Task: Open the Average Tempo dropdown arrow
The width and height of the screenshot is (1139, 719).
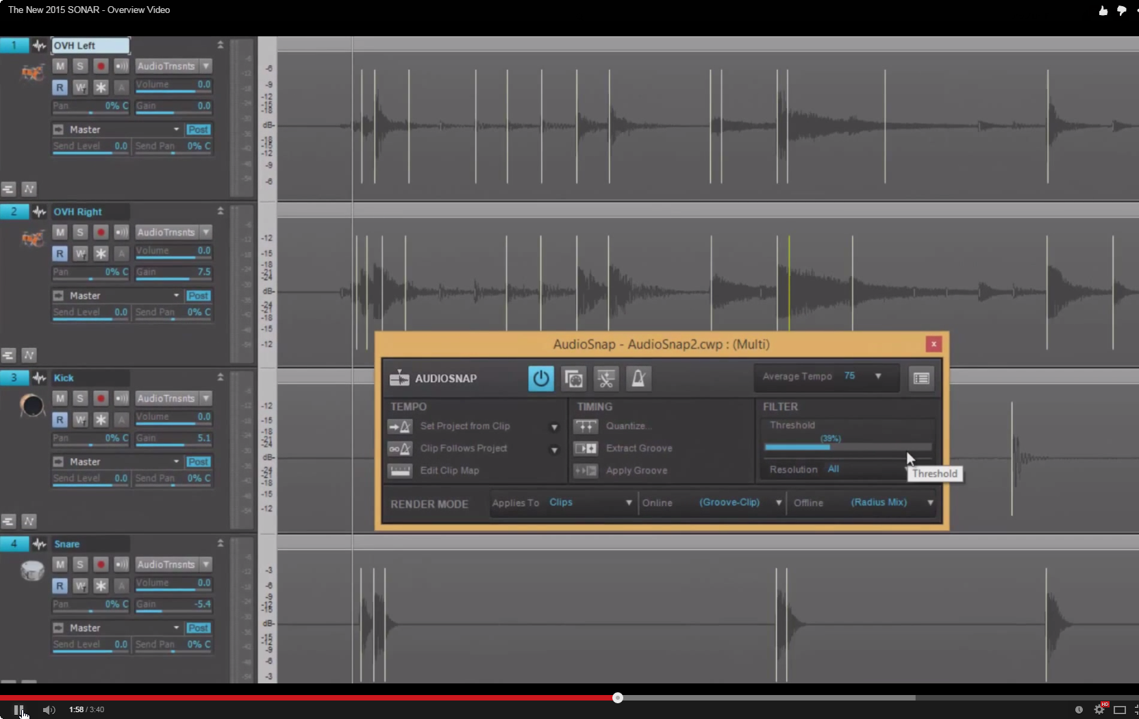Action: pyautogui.click(x=878, y=376)
